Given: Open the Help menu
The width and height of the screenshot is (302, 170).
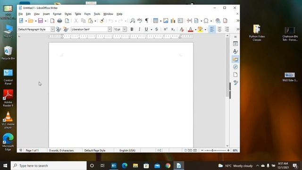Looking at the screenshot, I should click(x=119, y=14).
